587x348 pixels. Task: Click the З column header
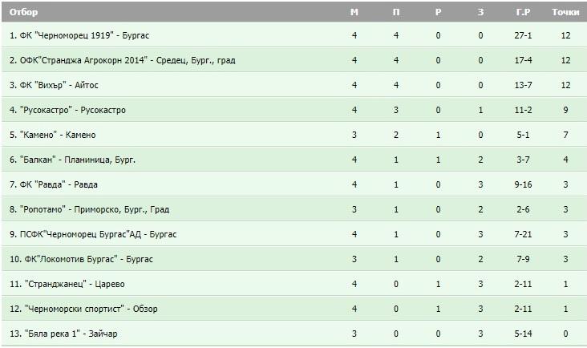pos(480,12)
